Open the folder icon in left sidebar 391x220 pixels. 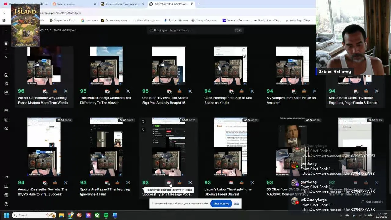(x=6, y=93)
